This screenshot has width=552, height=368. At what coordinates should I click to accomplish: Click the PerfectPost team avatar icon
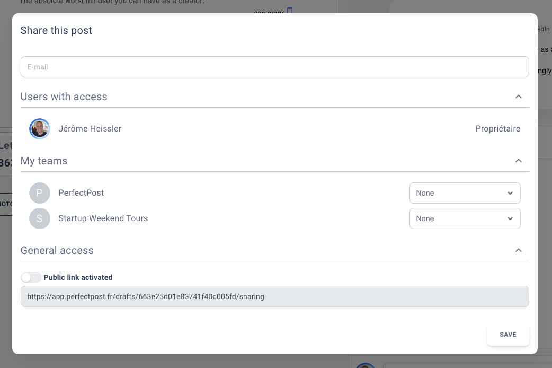coord(39,193)
